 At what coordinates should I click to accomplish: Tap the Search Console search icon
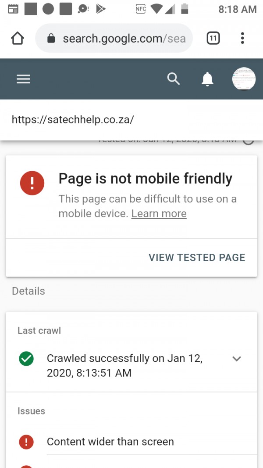point(174,79)
